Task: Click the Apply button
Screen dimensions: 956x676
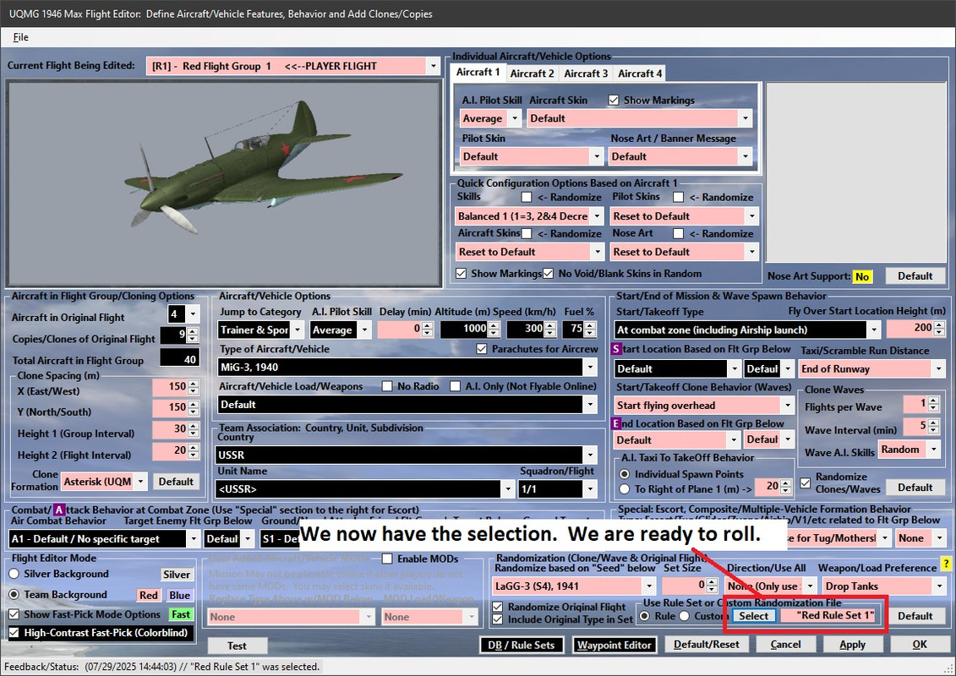Action: tap(852, 644)
